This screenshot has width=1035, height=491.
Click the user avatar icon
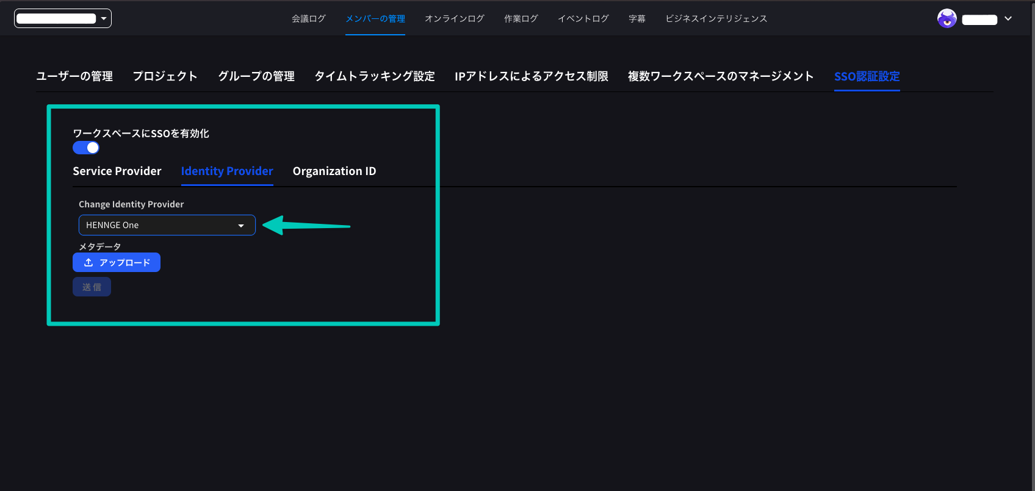pyautogui.click(x=947, y=18)
